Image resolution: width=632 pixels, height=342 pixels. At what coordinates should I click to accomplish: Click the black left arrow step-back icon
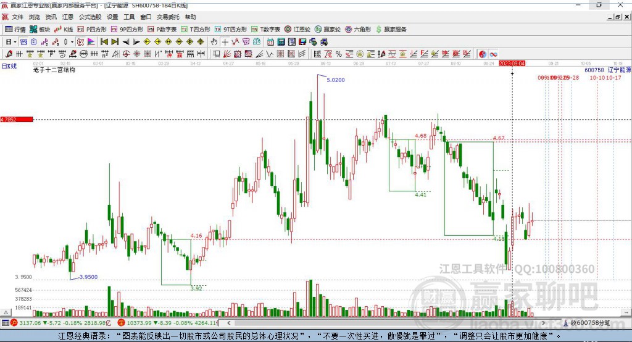(x=126, y=42)
